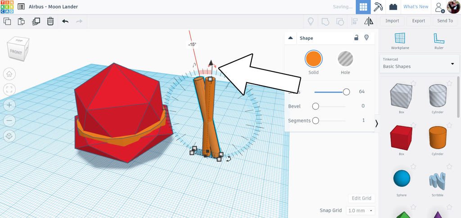Click the Group shapes icon
Screen dimensions: 461x218
325,21
